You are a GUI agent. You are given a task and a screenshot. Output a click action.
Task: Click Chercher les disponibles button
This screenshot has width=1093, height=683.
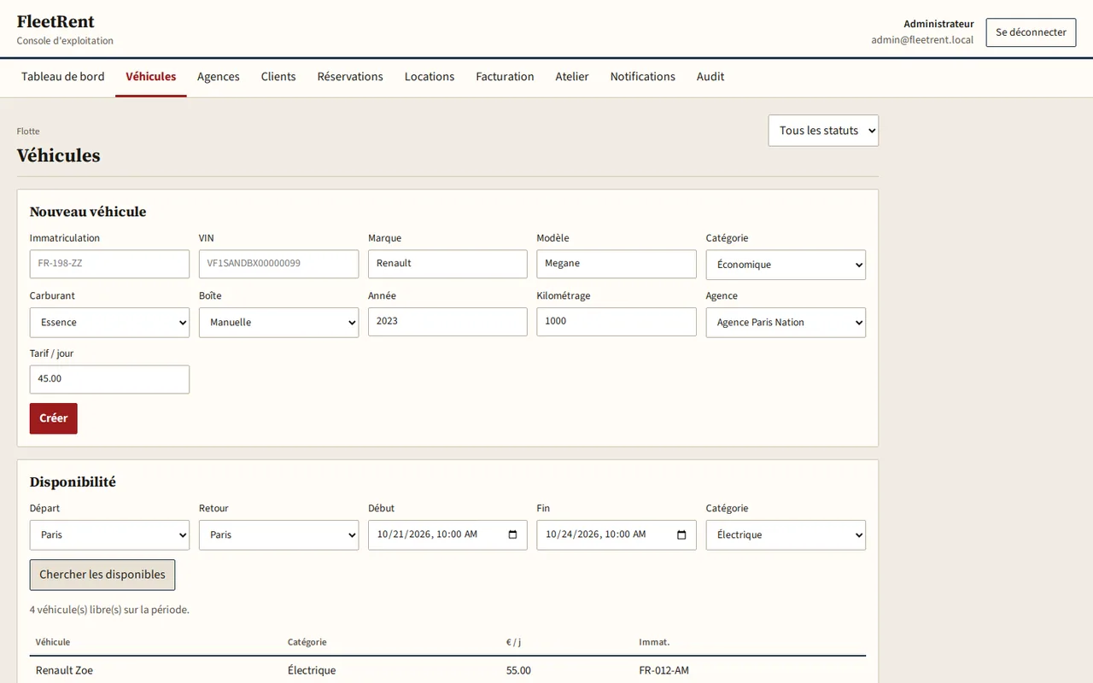pyautogui.click(x=102, y=575)
